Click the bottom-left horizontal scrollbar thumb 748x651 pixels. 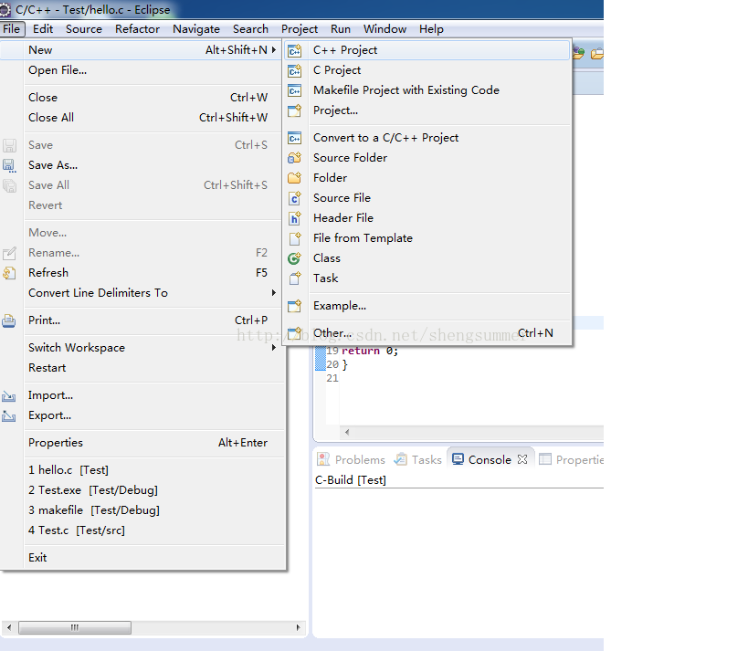(x=75, y=627)
